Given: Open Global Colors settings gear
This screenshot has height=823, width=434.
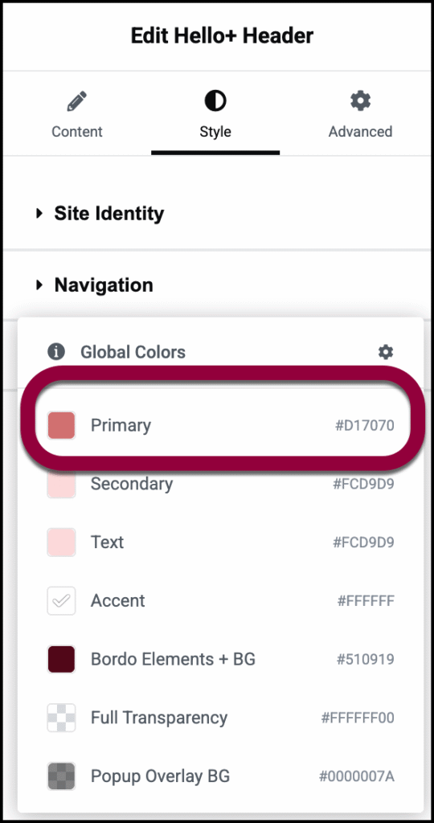Looking at the screenshot, I should tap(386, 352).
